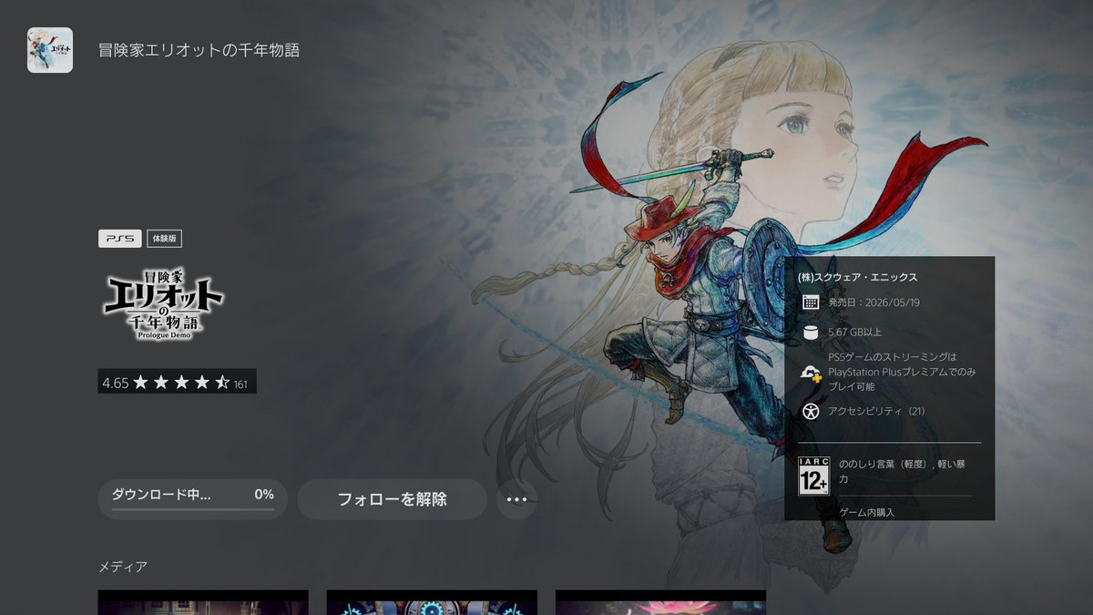Open the accessibility icon

(811, 411)
